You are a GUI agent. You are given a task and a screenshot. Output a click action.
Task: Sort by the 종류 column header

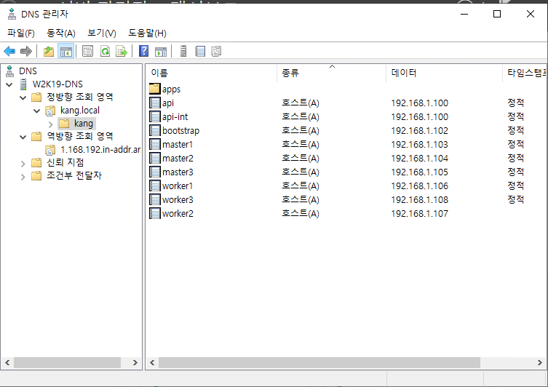click(x=331, y=73)
